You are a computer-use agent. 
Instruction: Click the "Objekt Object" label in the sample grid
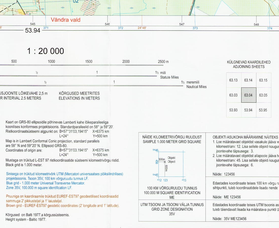(x=171, y=160)
